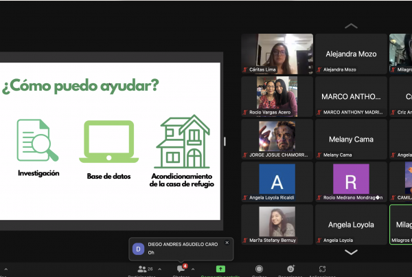The image size is (412, 277).
Task: Click the Investigación document icon on slide
Action: point(38,140)
